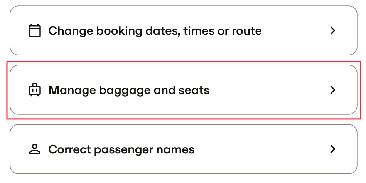Tap the luggage icon beside Manage baggage
The height and width of the screenshot is (183, 366).
[35, 90]
